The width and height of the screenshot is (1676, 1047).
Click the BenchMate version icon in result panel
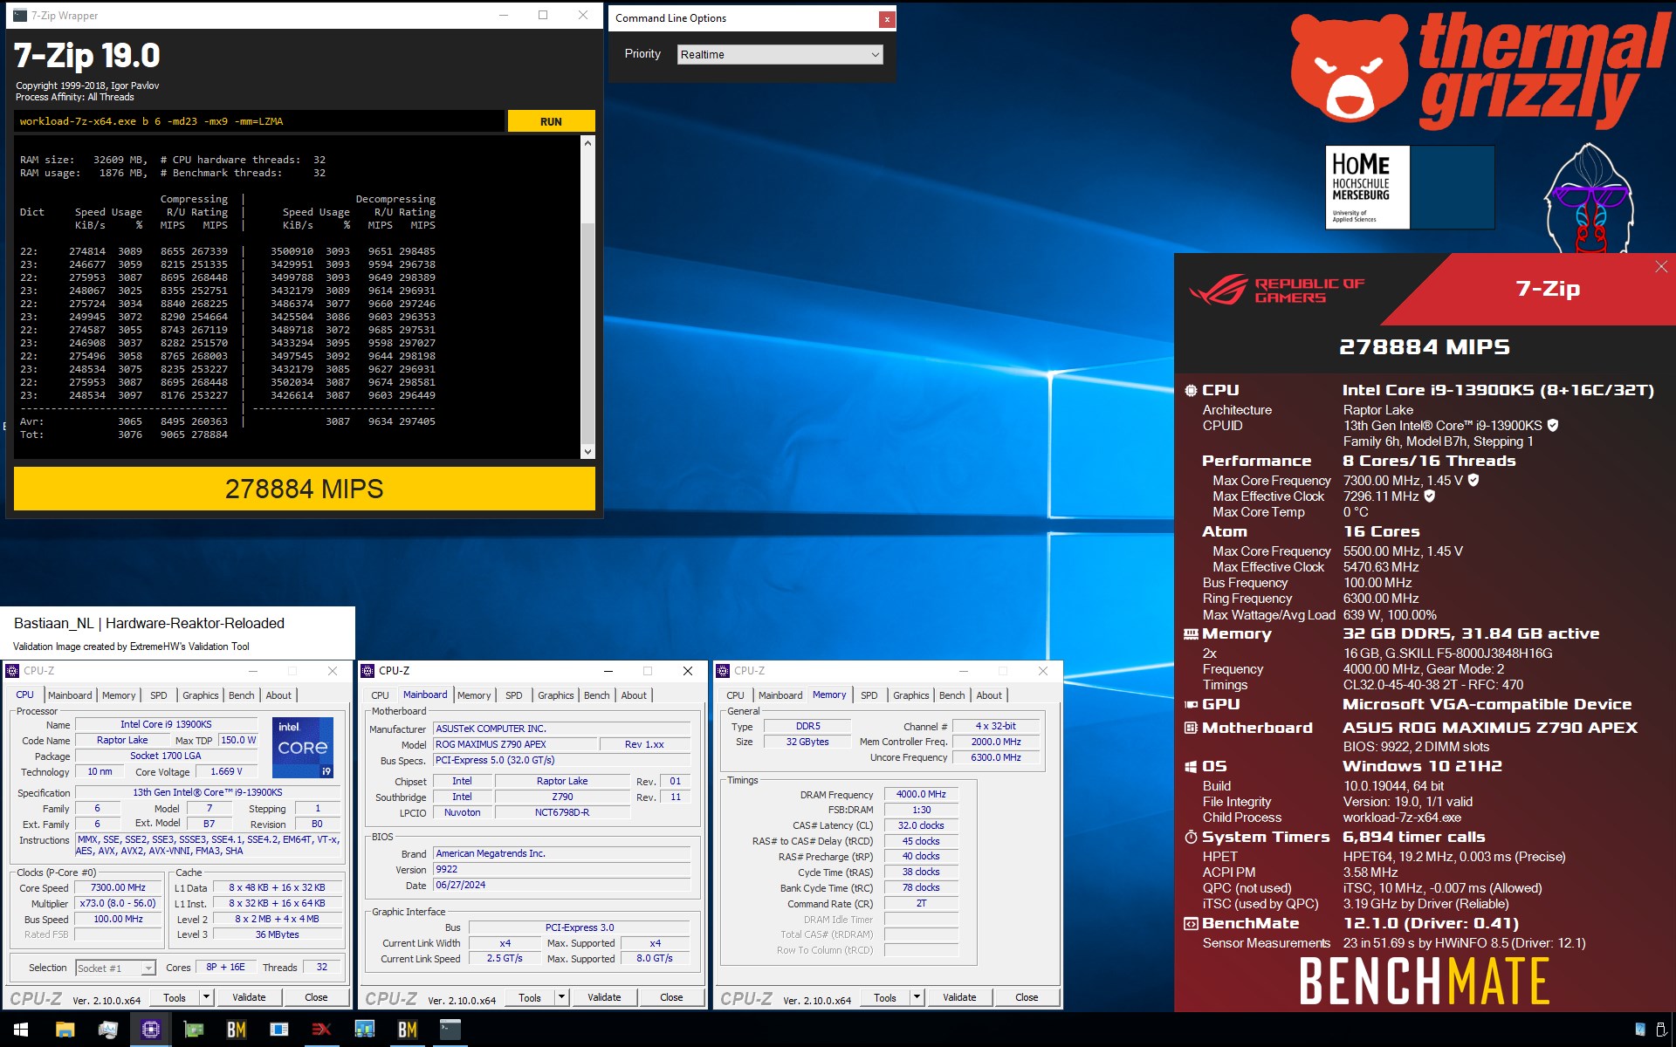coord(1191,923)
